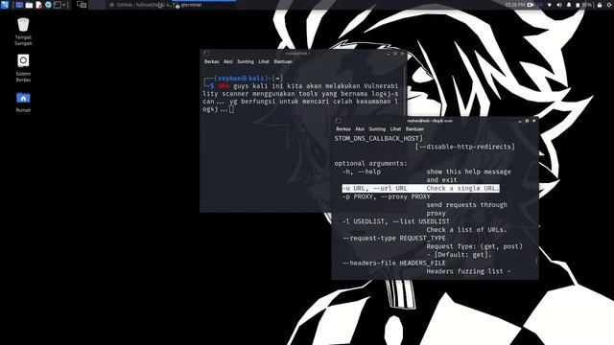Click the 'optional arguments:' heading text

click(371, 164)
